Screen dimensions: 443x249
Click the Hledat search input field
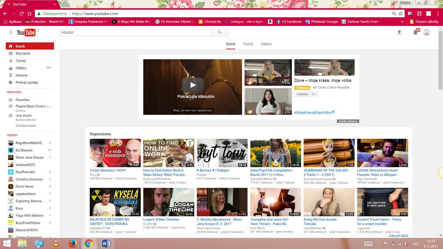click(135, 32)
